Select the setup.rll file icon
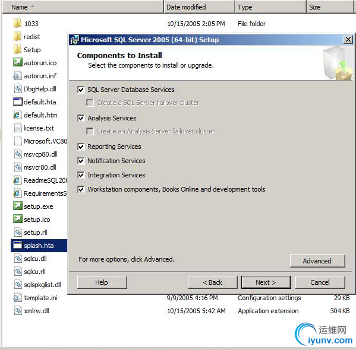 pyautogui.click(x=18, y=233)
